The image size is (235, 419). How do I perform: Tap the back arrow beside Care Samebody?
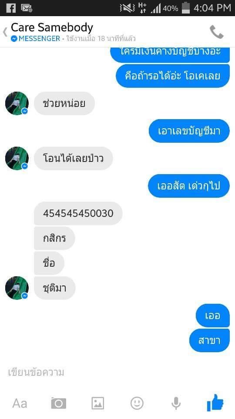click(x=5, y=32)
